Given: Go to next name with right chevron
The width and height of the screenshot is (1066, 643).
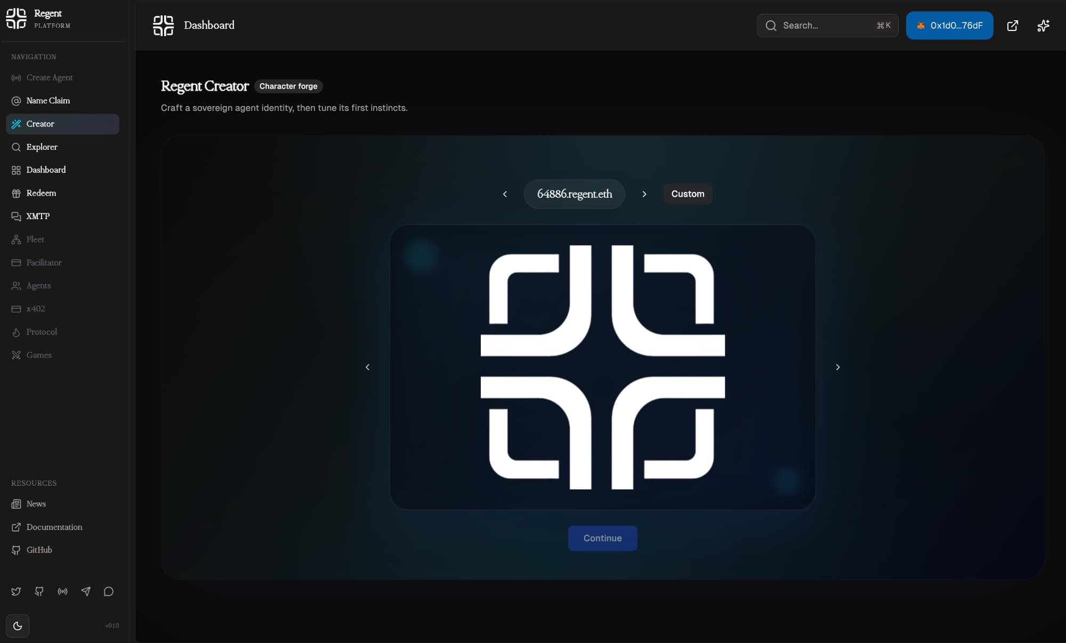Looking at the screenshot, I should (644, 194).
